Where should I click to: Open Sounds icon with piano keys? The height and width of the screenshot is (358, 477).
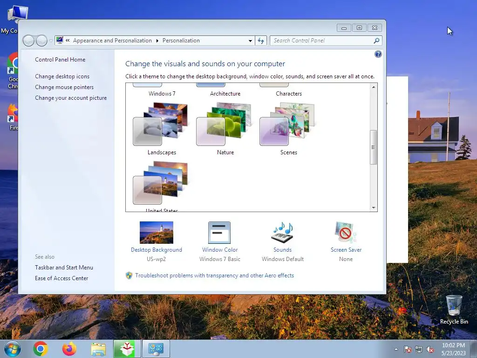point(282,233)
